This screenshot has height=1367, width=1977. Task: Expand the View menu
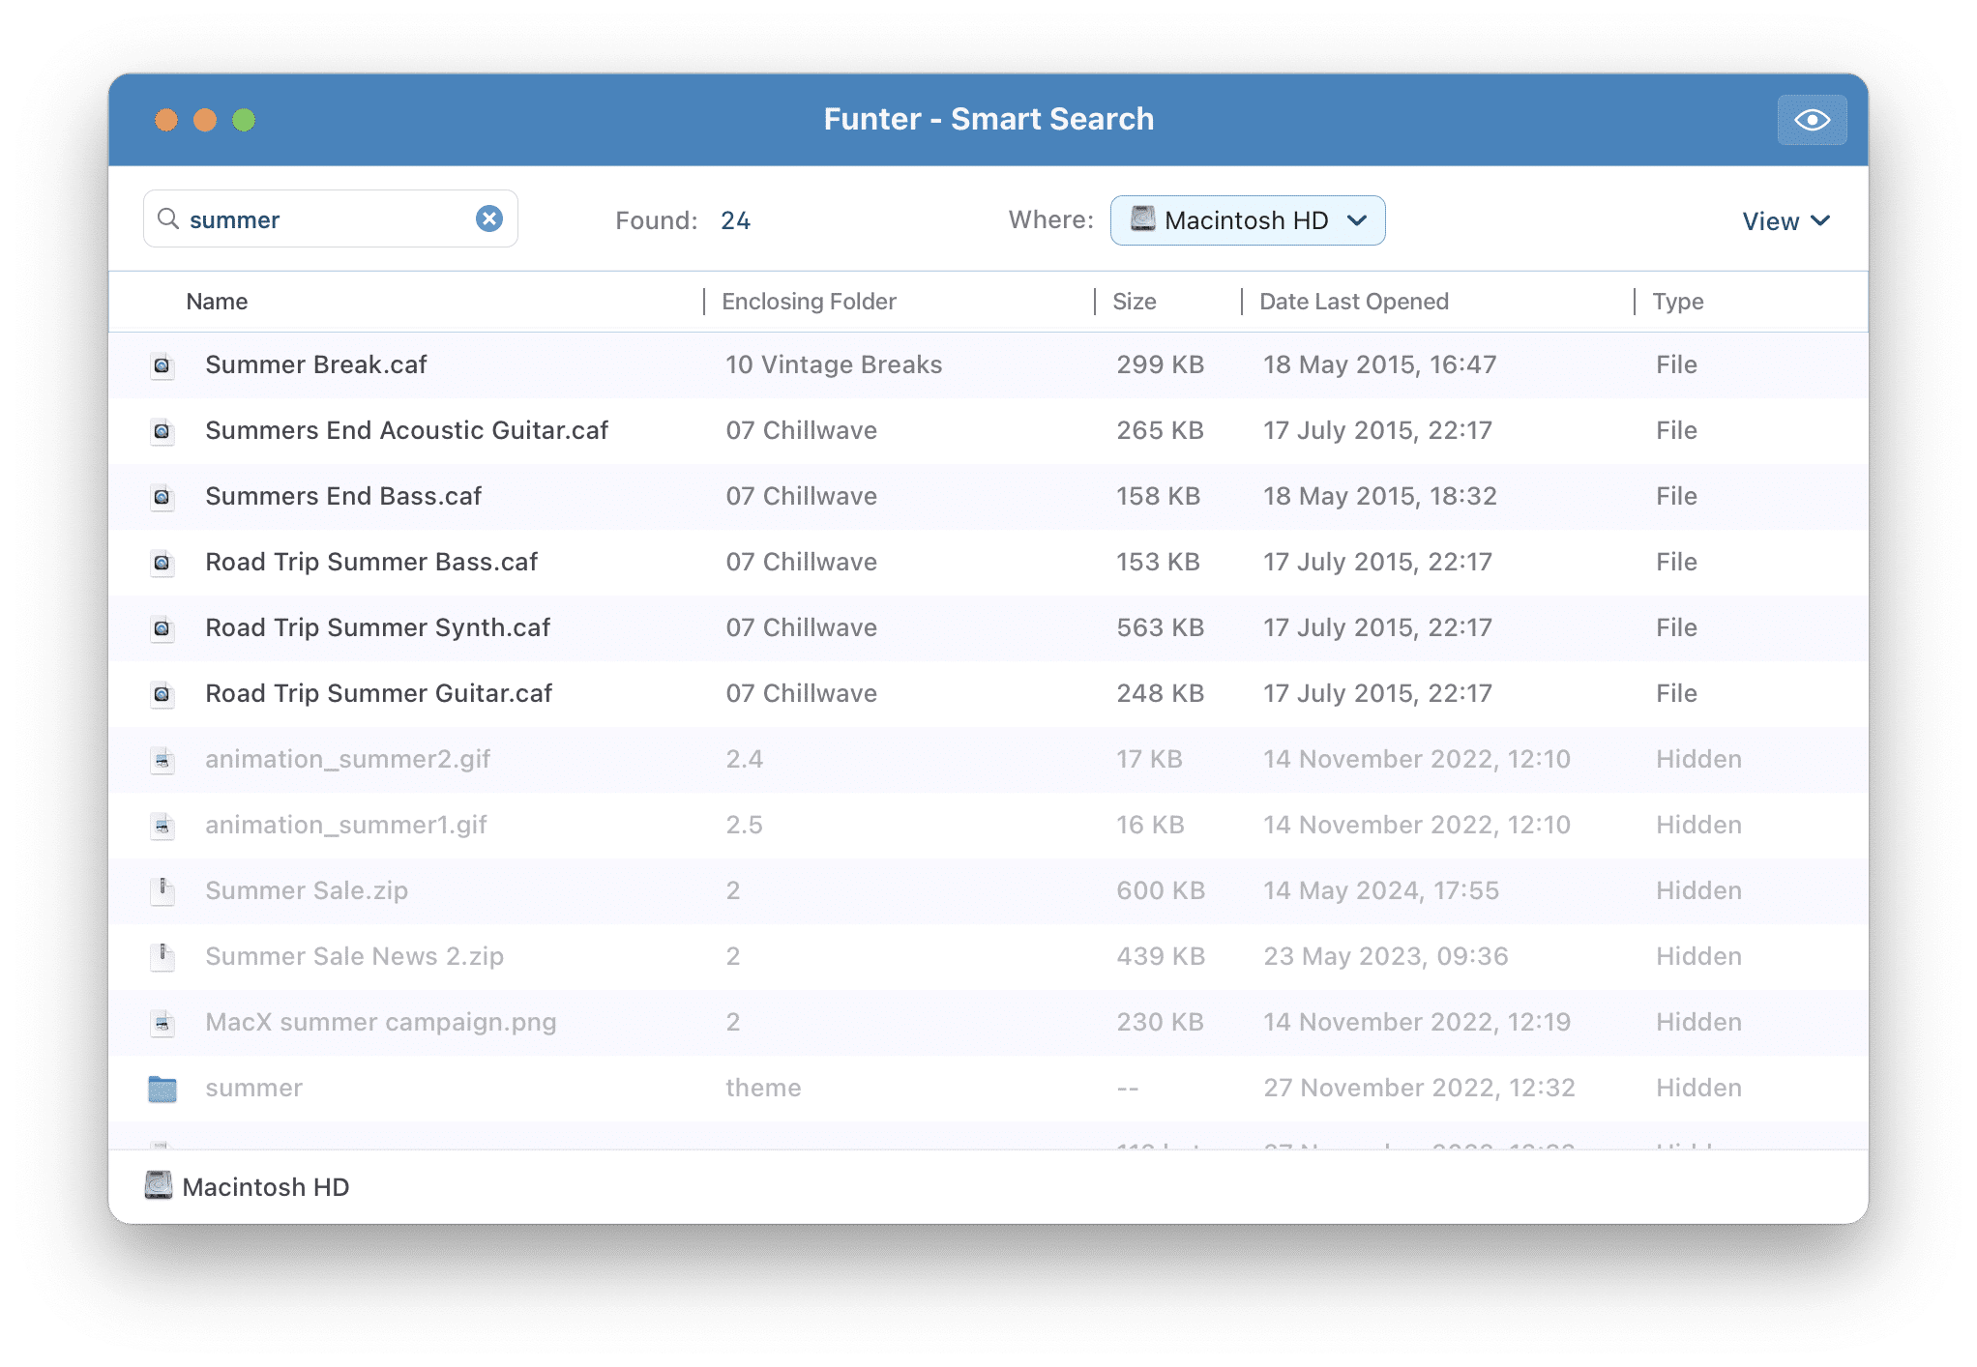coord(1786,221)
